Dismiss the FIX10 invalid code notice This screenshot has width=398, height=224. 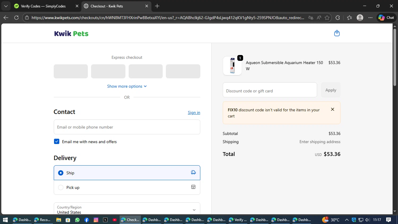coord(332,109)
